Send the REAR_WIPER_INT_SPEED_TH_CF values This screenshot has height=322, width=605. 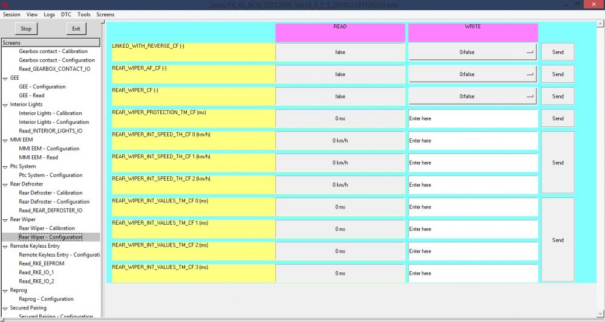pyautogui.click(x=558, y=163)
